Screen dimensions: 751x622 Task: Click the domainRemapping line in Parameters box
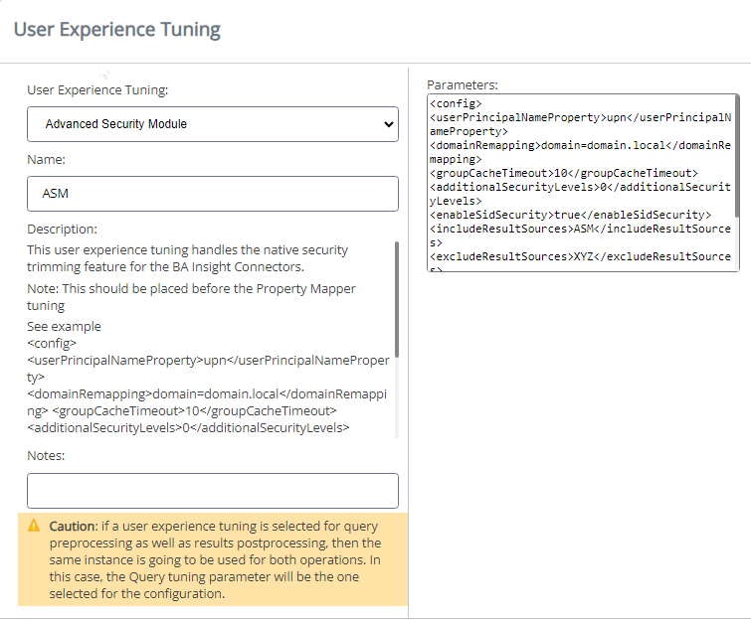point(580,145)
